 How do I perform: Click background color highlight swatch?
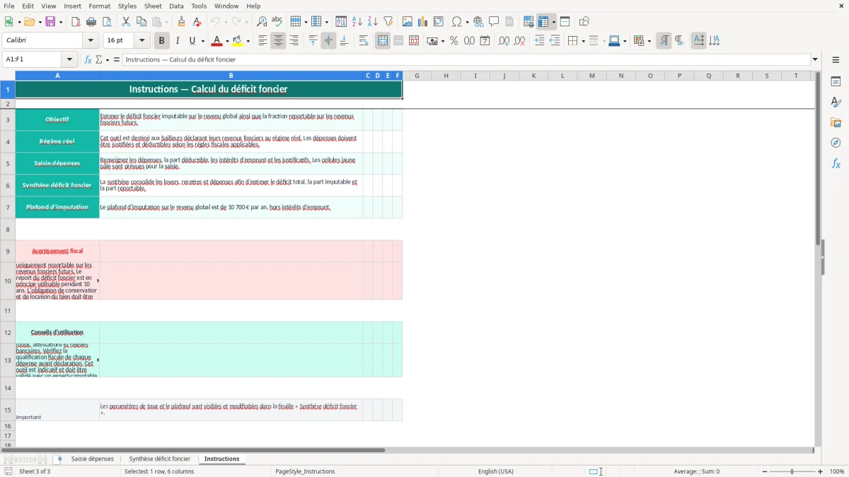click(x=238, y=41)
